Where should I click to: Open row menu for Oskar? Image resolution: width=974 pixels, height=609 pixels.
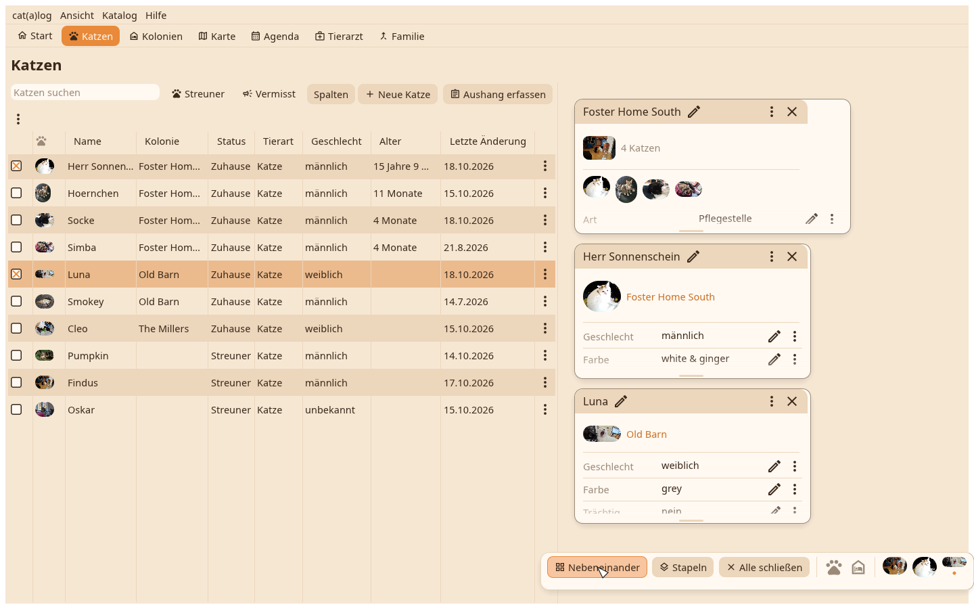point(545,409)
